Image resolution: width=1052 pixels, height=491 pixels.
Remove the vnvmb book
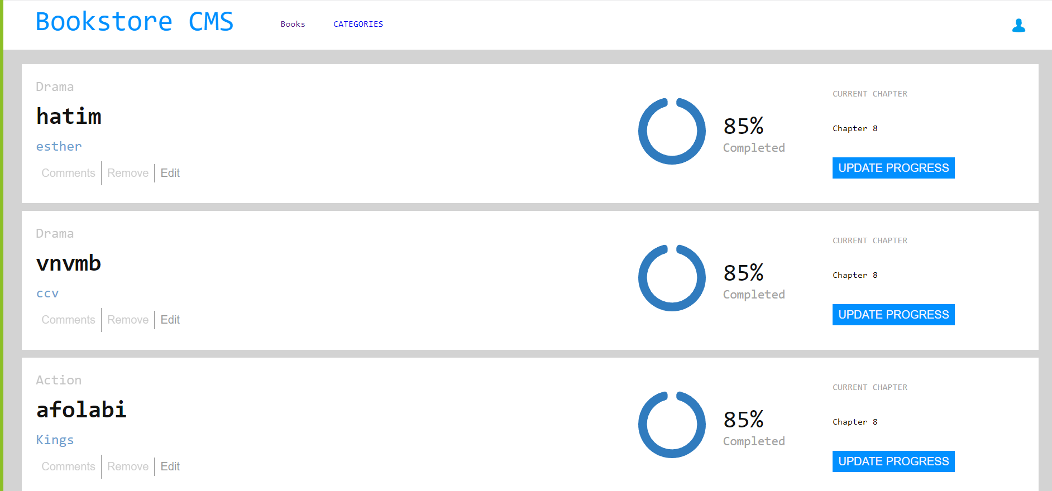(x=128, y=320)
